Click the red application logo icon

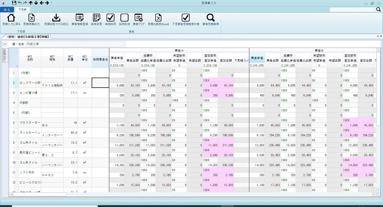tap(3, 3)
